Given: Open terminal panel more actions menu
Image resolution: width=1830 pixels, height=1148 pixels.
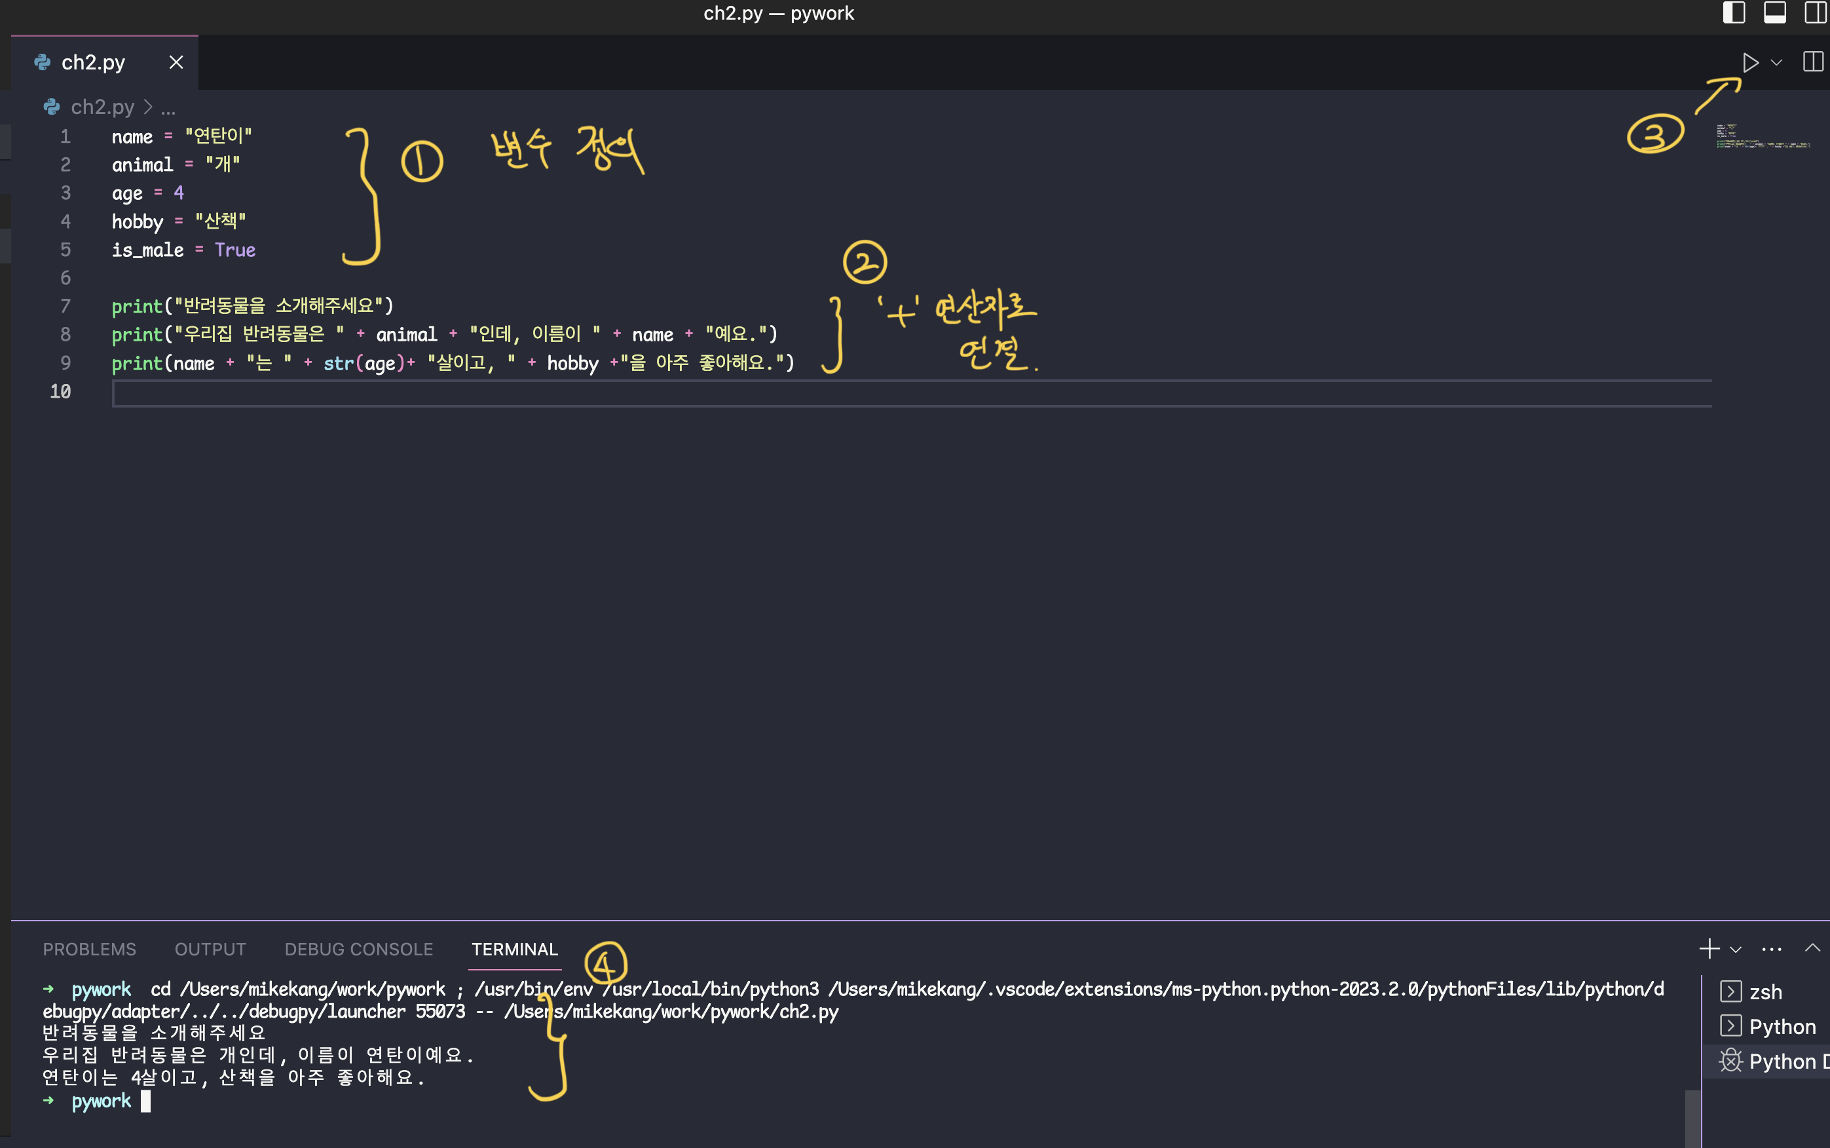Looking at the screenshot, I should (1772, 949).
